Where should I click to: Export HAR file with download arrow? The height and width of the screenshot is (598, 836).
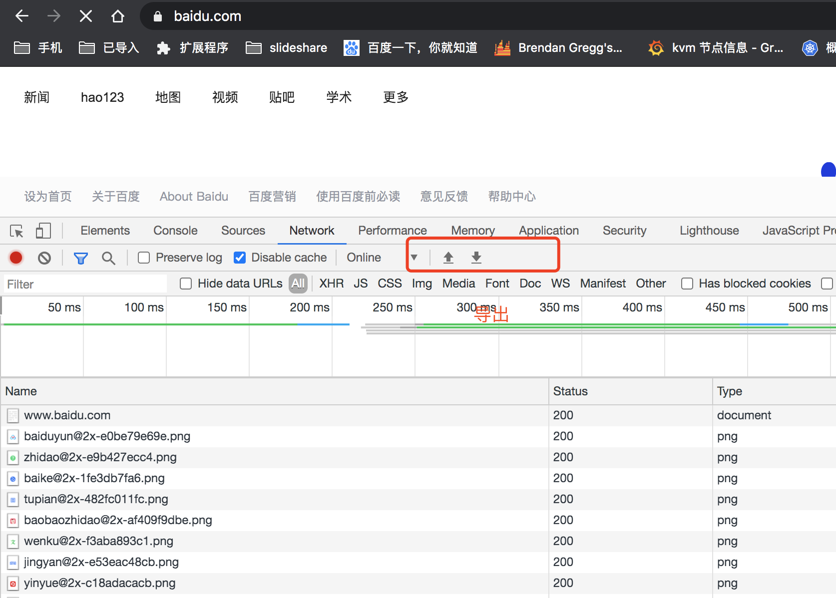click(x=476, y=258)
